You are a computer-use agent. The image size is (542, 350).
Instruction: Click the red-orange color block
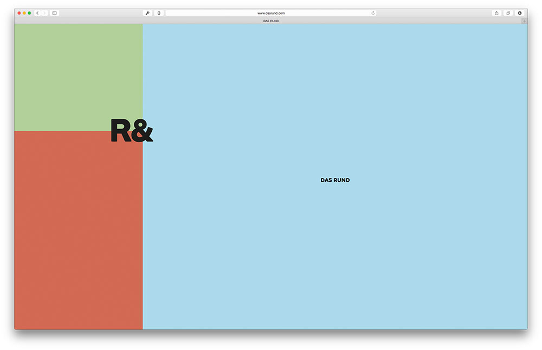79,230
